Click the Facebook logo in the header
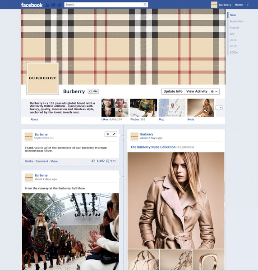 (x=32, y=5)
